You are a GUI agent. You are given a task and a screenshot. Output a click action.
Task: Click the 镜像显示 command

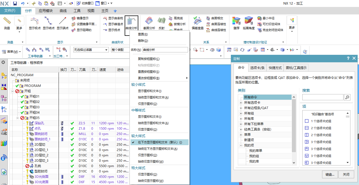click(x=81, y=18)
